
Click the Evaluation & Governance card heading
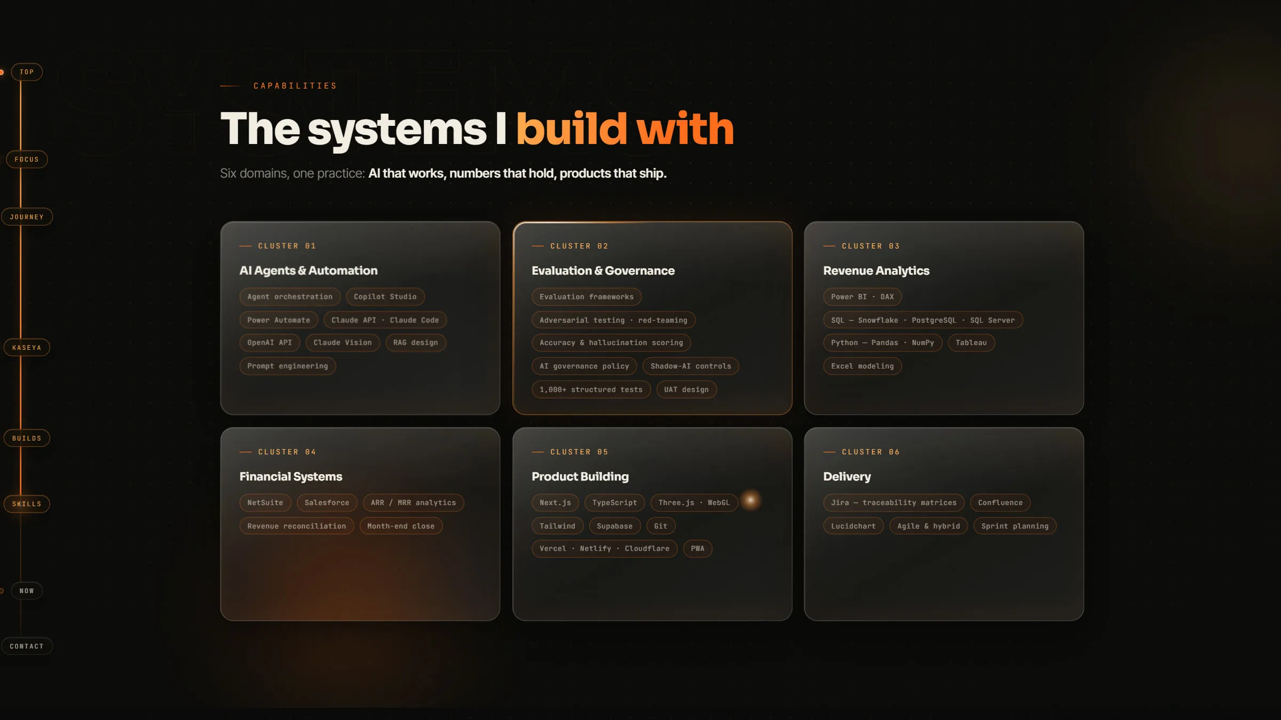click(x=603, y=271)
